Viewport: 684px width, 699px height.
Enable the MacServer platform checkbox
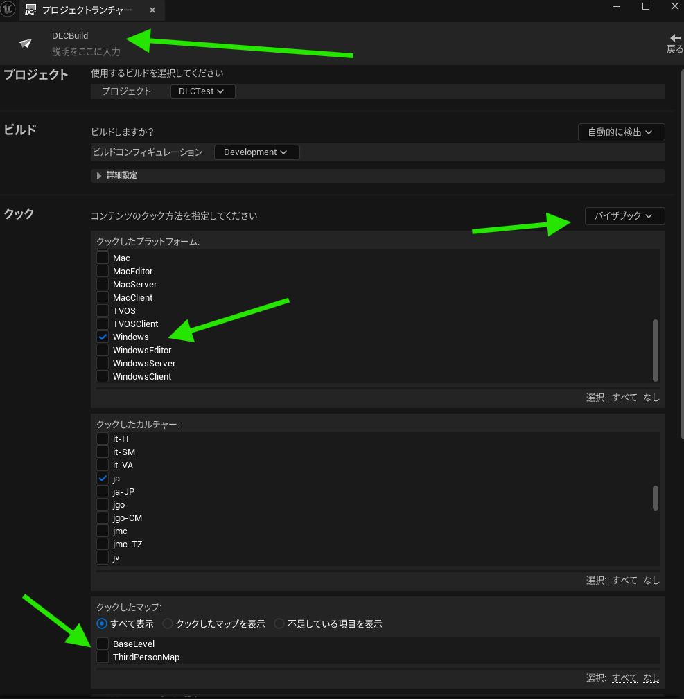[103, 285]
